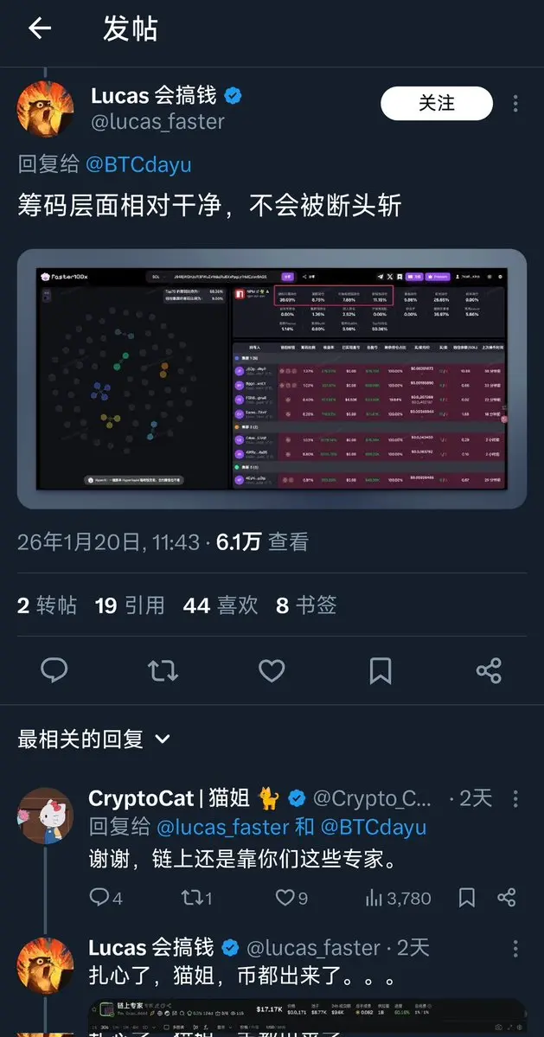The image size is (544, 1037).
Task: View the 44 喜欢 likes list
Action: point(221,605)
